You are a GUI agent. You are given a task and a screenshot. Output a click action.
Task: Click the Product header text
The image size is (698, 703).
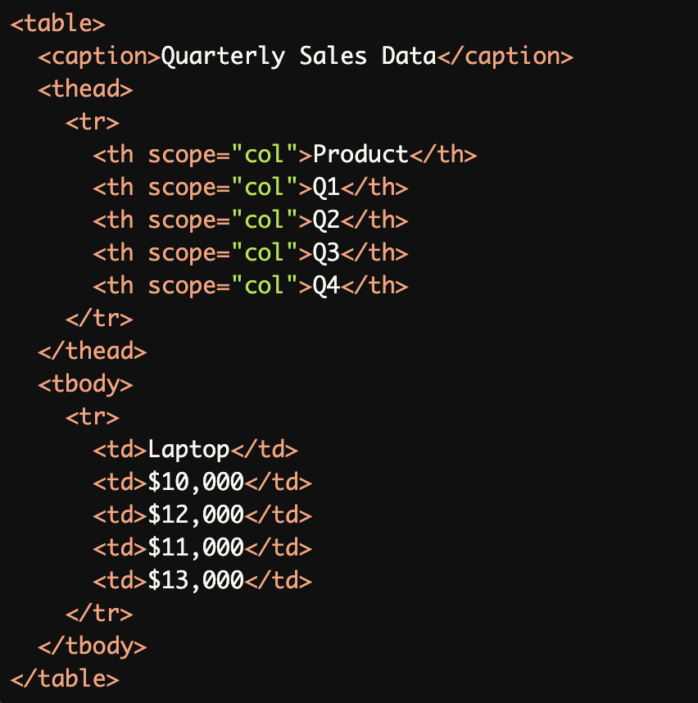pos(360,154)
